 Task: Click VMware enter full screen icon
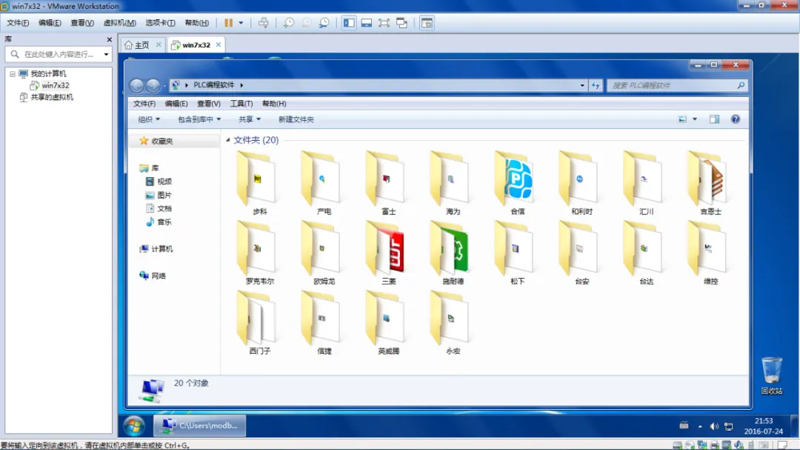[x=384, y=23]
